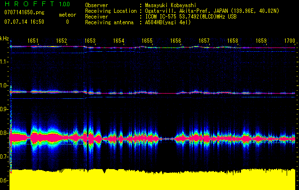Click the Ogata-vill. Akita-Pref. JAPAN location text
Screen dimensions: 299x190
tap(212, 11)
